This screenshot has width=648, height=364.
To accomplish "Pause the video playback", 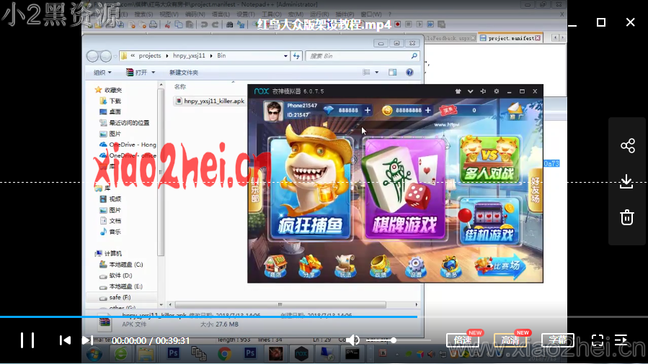I will 27,340.
